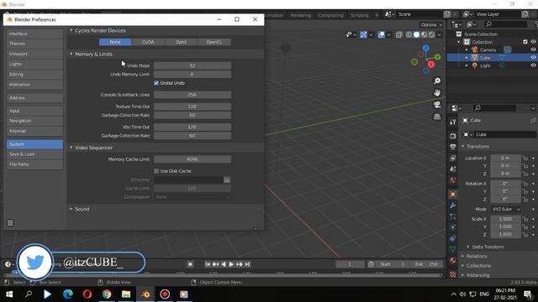Open the Navigation preferences section
Screen dimensions: 538x302
[34, 121]
